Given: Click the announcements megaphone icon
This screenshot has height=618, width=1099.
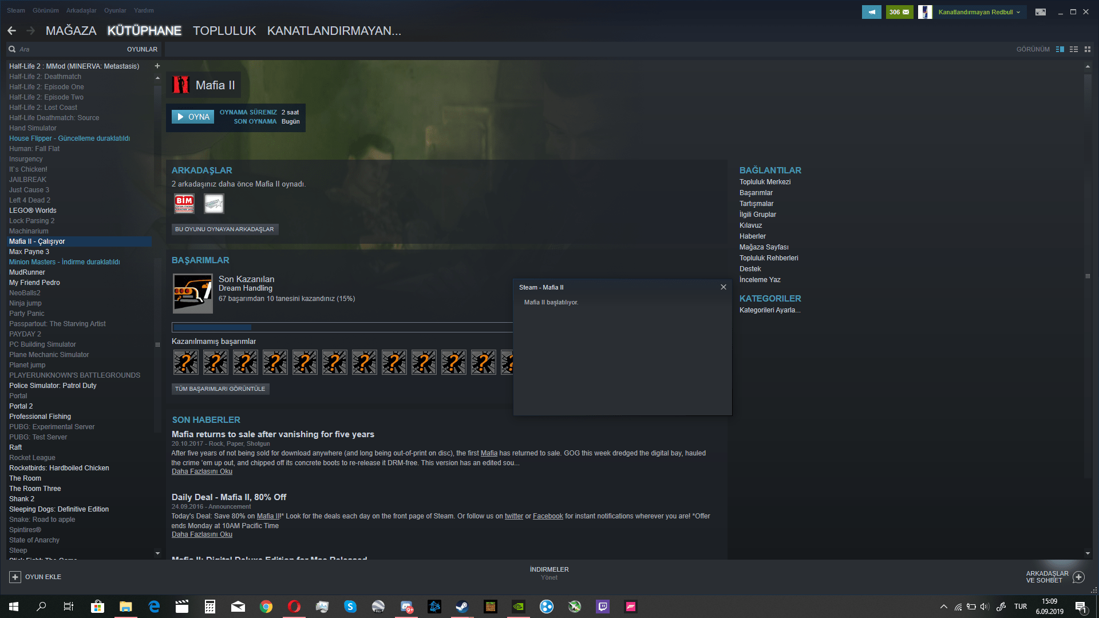Looking at the screenshot, I should point(871,12).
